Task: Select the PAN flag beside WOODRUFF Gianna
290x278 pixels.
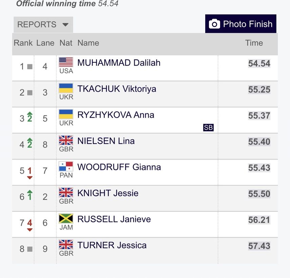Action: (x=66, y=166)
